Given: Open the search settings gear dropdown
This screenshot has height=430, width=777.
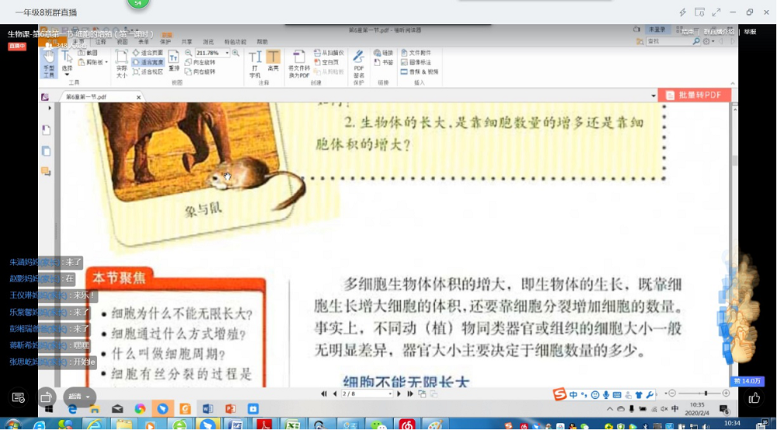Looking at the screenshot, I should (709, 42).
